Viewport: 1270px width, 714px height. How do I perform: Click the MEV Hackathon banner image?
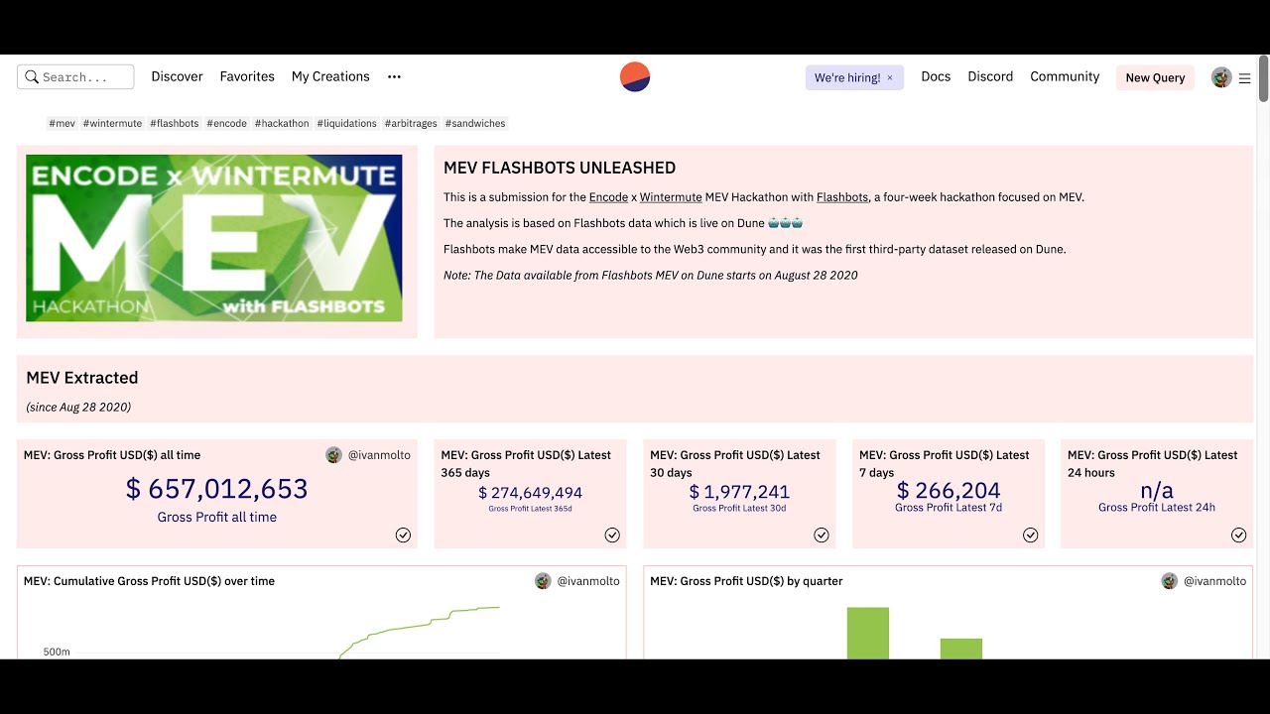coord(214,238)
